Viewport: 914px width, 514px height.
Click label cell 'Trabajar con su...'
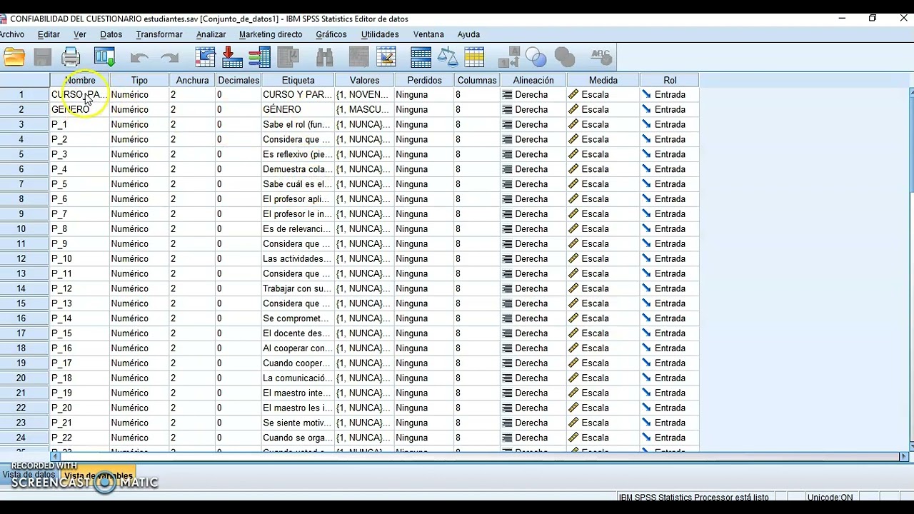coord(298,288)
